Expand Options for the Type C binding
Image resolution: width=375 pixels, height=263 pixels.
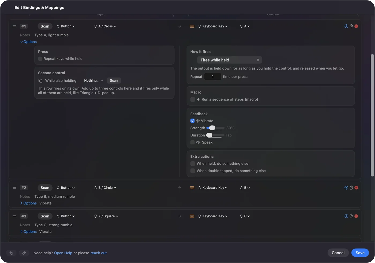[28, 232]
